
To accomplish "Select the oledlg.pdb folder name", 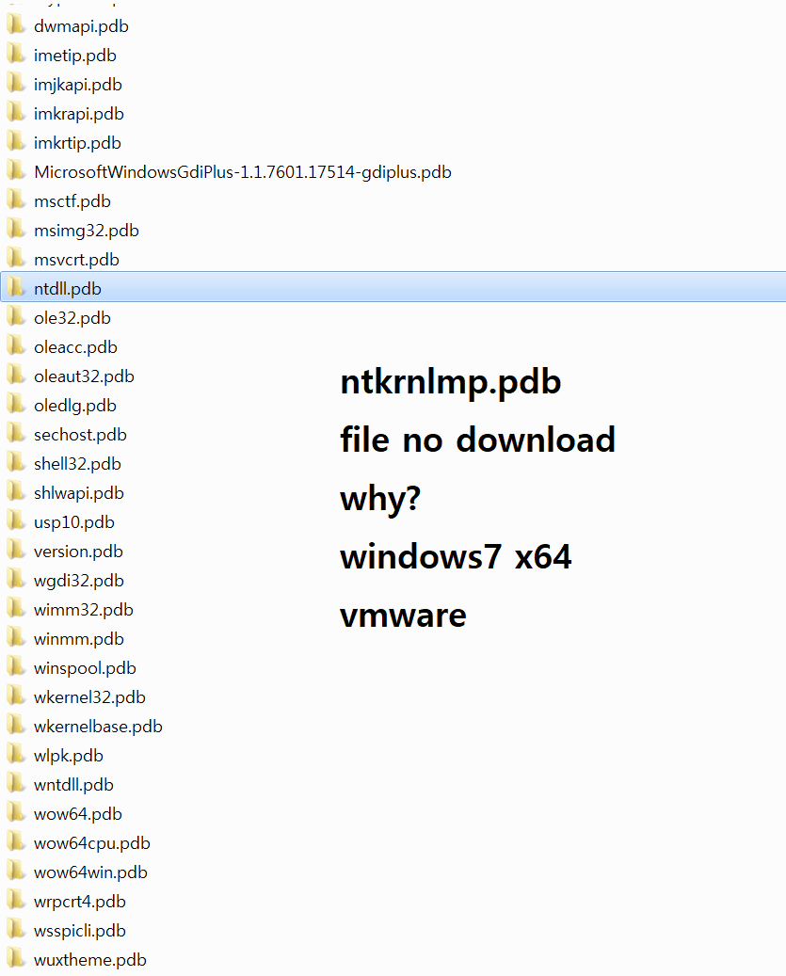I will click(x=75, y=406).
